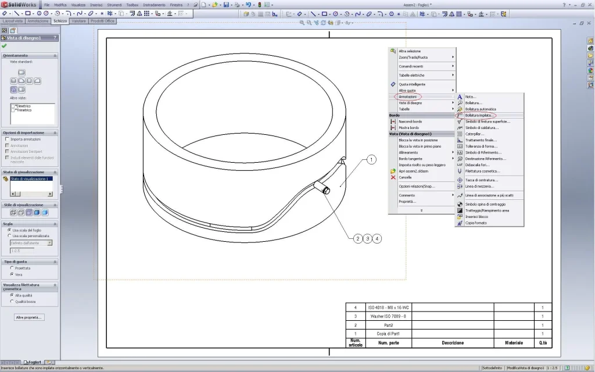
Task: Choose Proprietà... in the context menu
Action: tap(422, 202)
